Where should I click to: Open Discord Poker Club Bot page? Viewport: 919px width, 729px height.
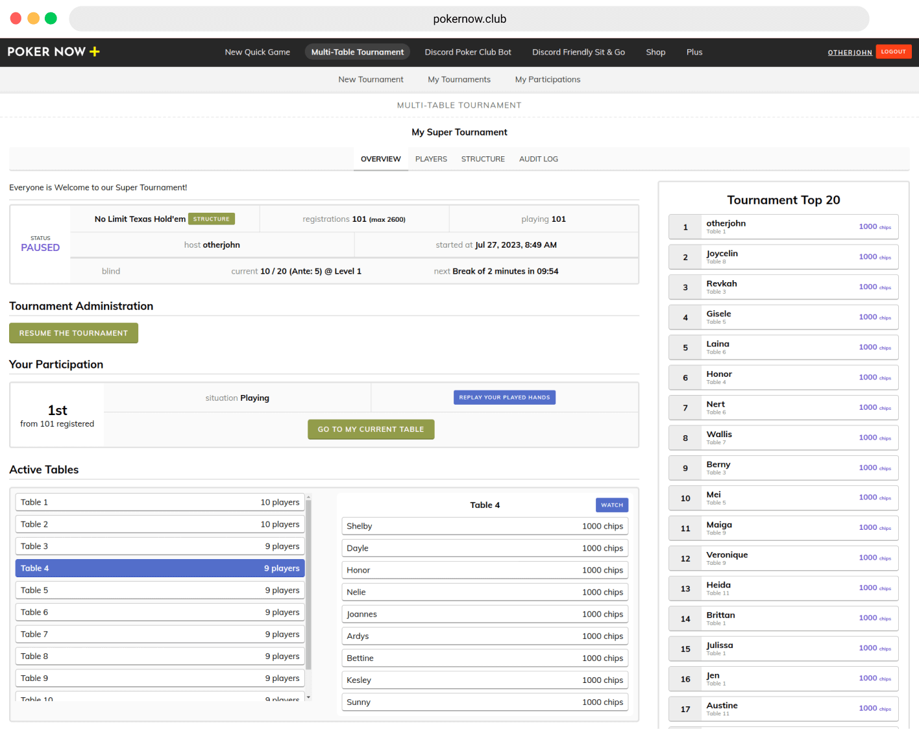[468, 52]
